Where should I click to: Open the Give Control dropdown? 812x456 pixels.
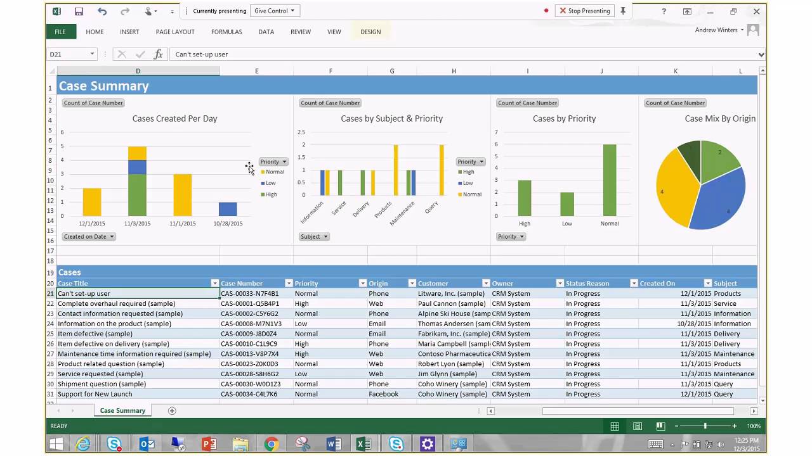pos(274,11)
